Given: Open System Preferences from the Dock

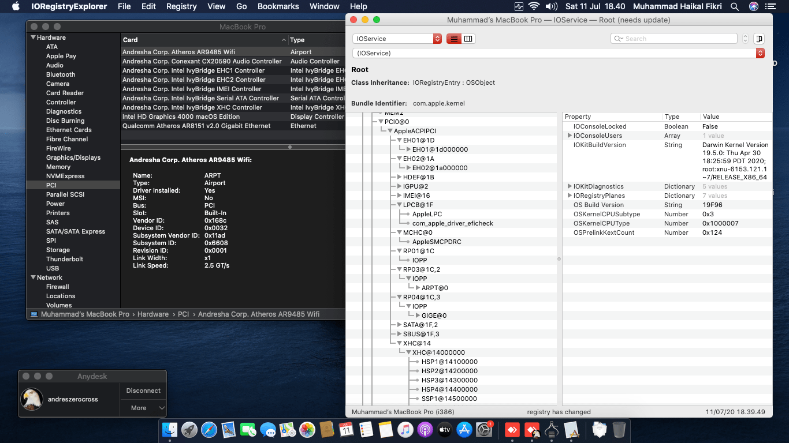Looking at the screenshot, I should (x=484, y=429).
